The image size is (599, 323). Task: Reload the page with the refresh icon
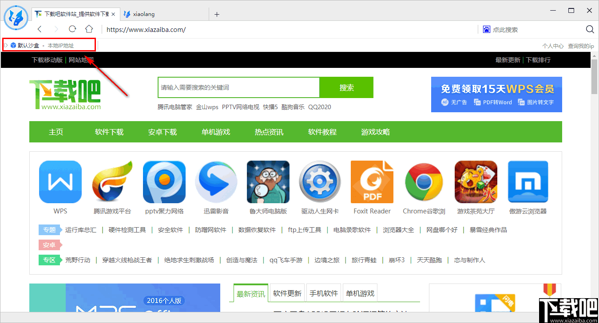72,29
